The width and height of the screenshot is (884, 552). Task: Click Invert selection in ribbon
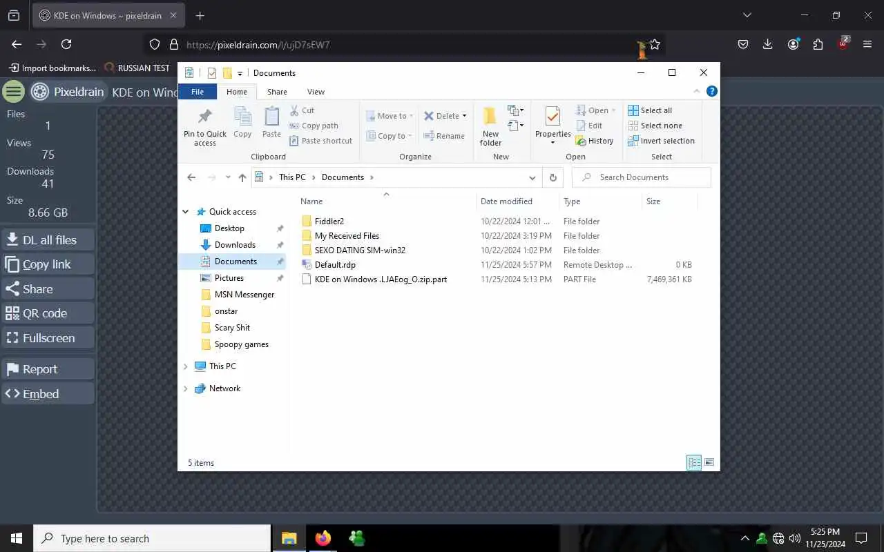coord(661,141)
